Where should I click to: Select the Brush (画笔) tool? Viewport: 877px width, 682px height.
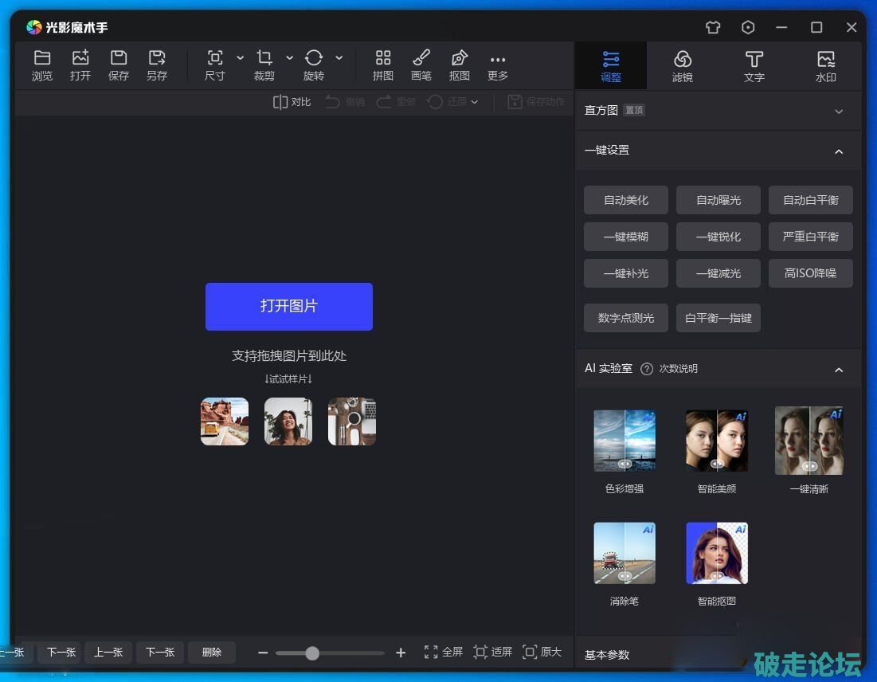tap(421, 65)
